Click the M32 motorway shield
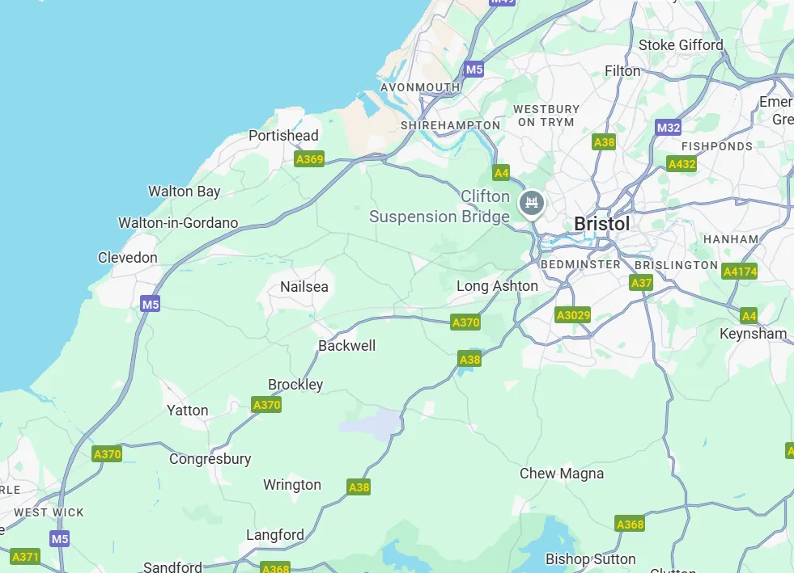The width and height of the screenshot is (794, 573). [x=668, y=128]
